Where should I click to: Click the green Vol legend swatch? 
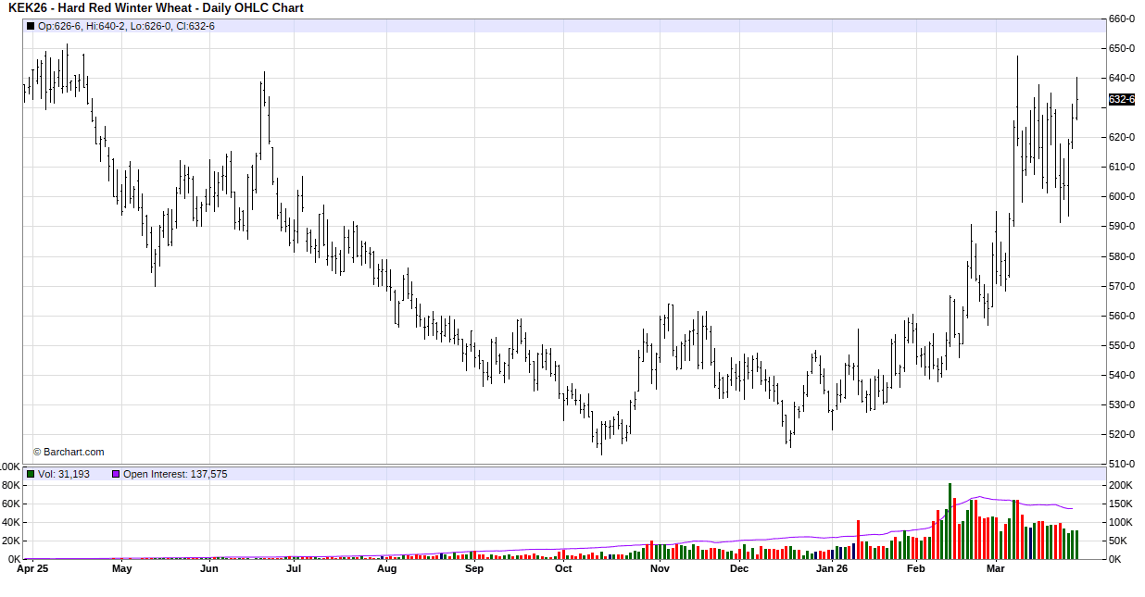pyautogui.click(x=31, y=474)
